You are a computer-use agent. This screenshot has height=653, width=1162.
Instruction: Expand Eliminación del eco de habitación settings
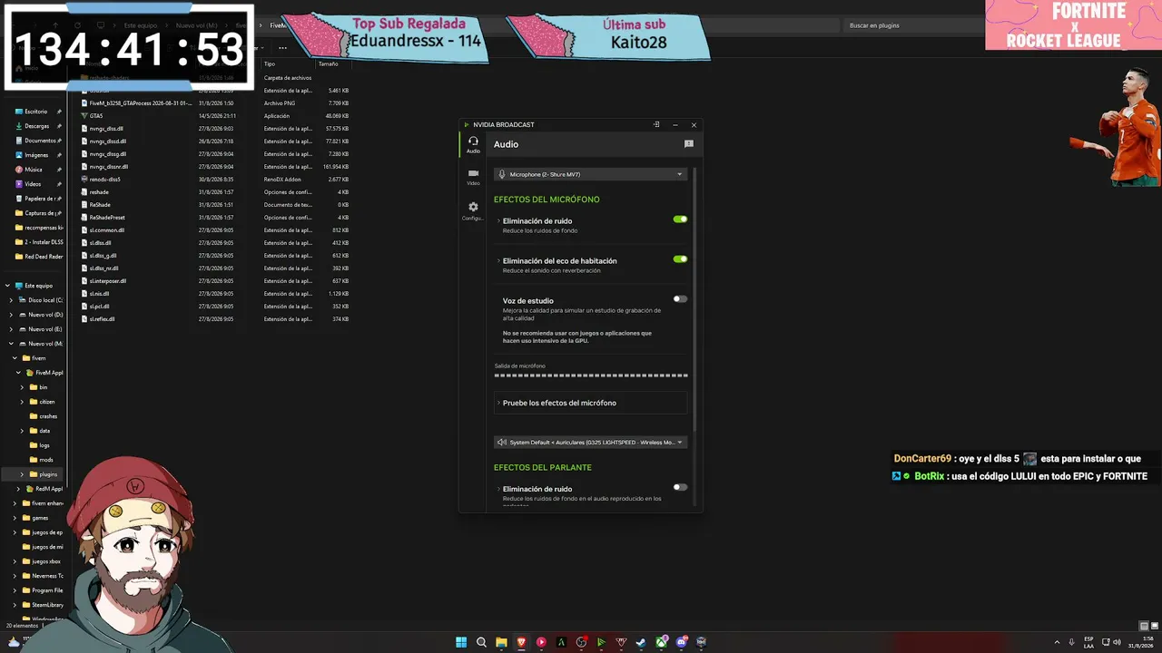(498, 261)
